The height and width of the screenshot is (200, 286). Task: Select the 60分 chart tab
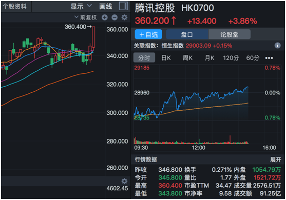click(253, 58)
